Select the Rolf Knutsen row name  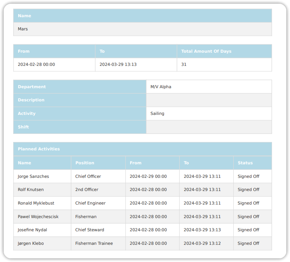tap(31, 190)
